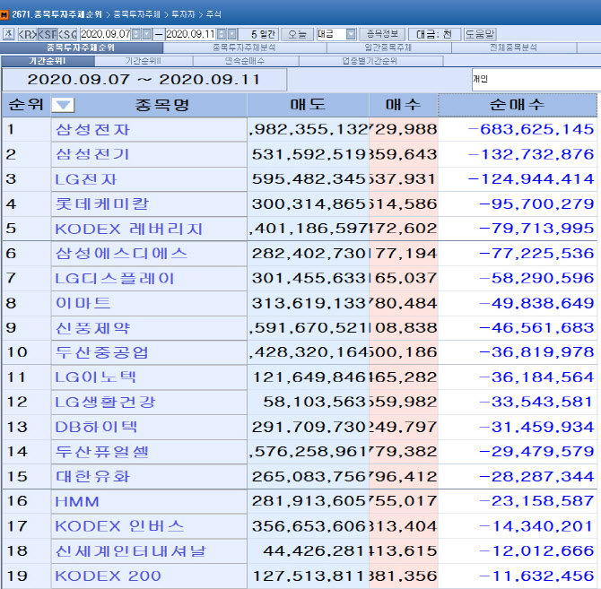601x589 pixels.
Task: Click the date range title 2020.09.07 ~ 2020.09.11
Action: click(144, 80)
